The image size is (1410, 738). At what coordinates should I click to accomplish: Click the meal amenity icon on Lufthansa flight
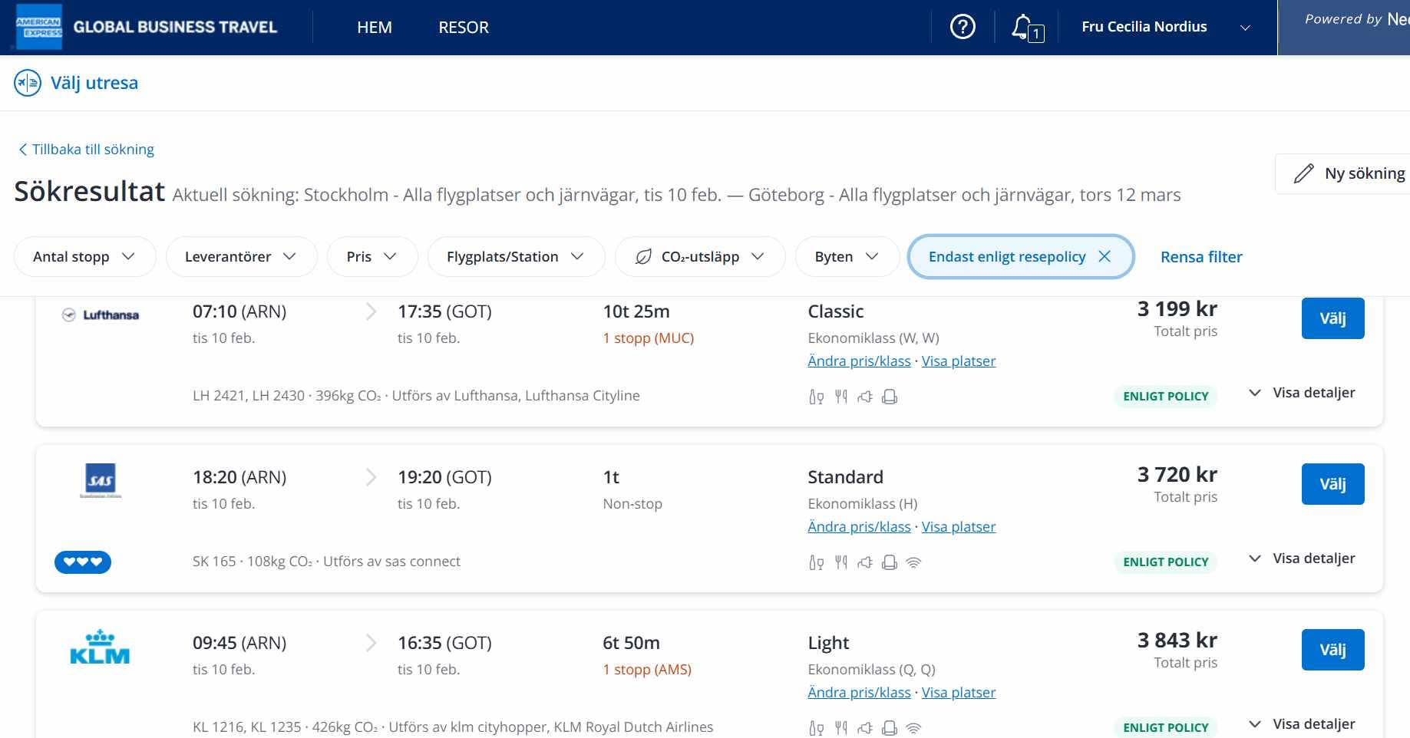click(x=841, y=397)
